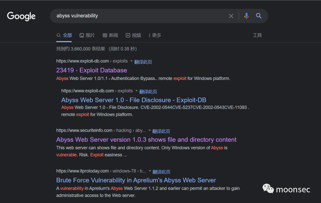Screen dimensions: 321x203
Task: Expand dropdown arrow next to itprotoday.com URL
Action: point(150,171)
